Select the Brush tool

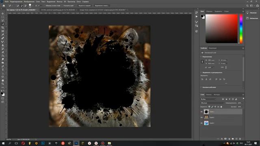(3, 41)
